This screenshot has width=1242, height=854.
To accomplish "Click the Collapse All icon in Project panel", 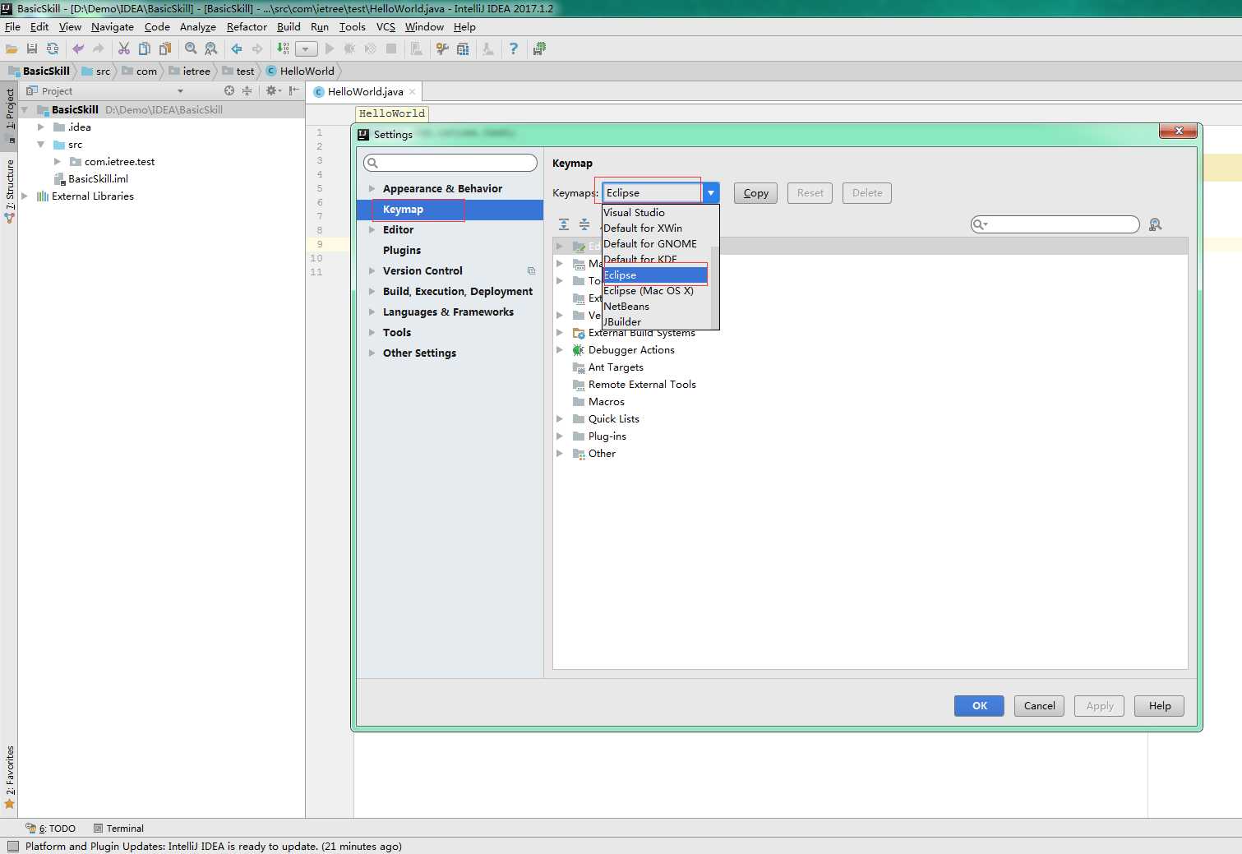I will [247, 91].
